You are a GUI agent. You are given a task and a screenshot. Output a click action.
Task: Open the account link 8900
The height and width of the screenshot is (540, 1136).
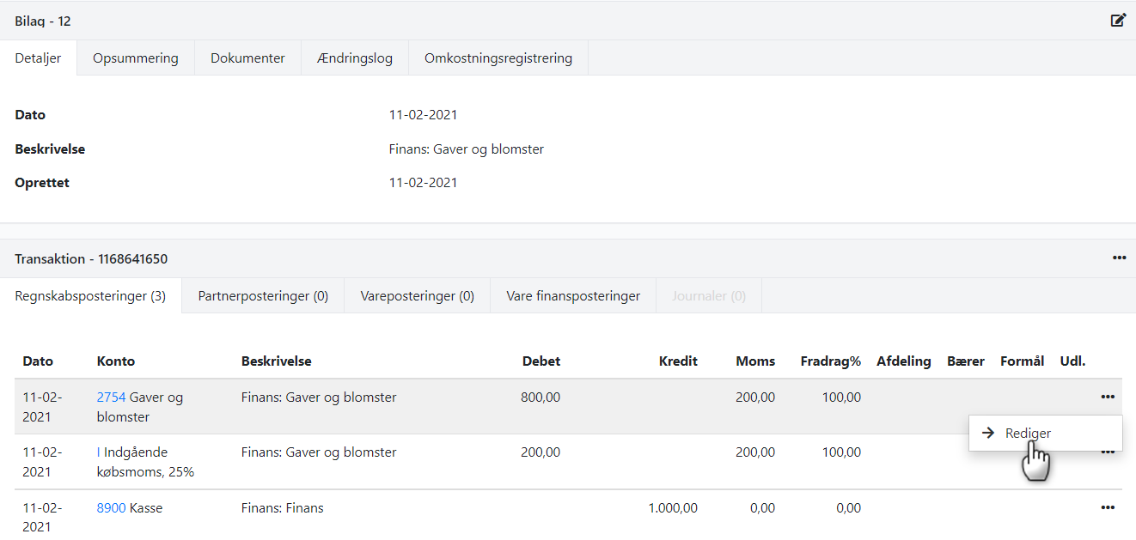tap(111, 508)
